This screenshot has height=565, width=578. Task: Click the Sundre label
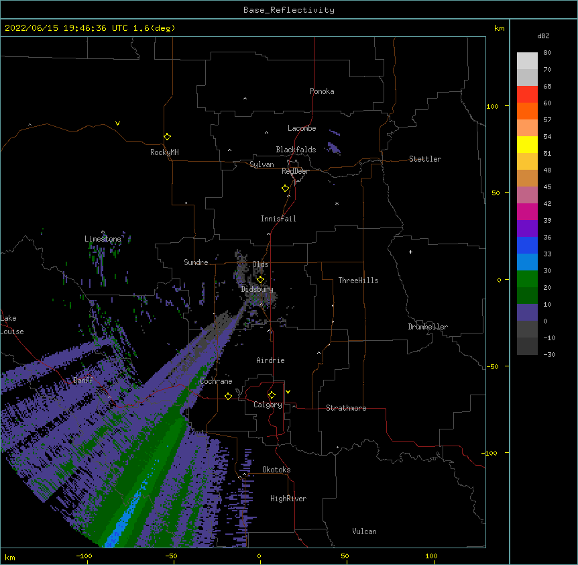click(196, 262)
